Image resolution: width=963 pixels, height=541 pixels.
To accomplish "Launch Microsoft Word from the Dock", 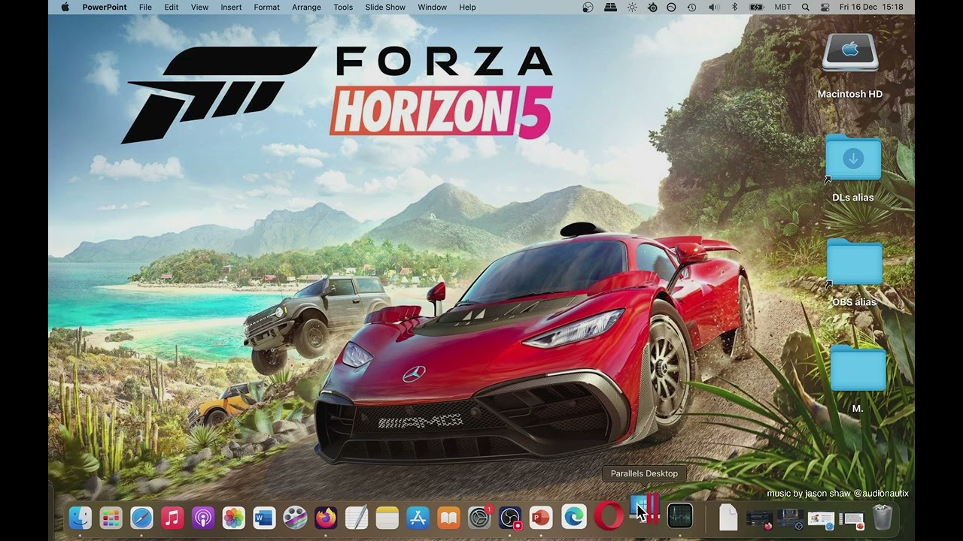I will pos(264,517).
